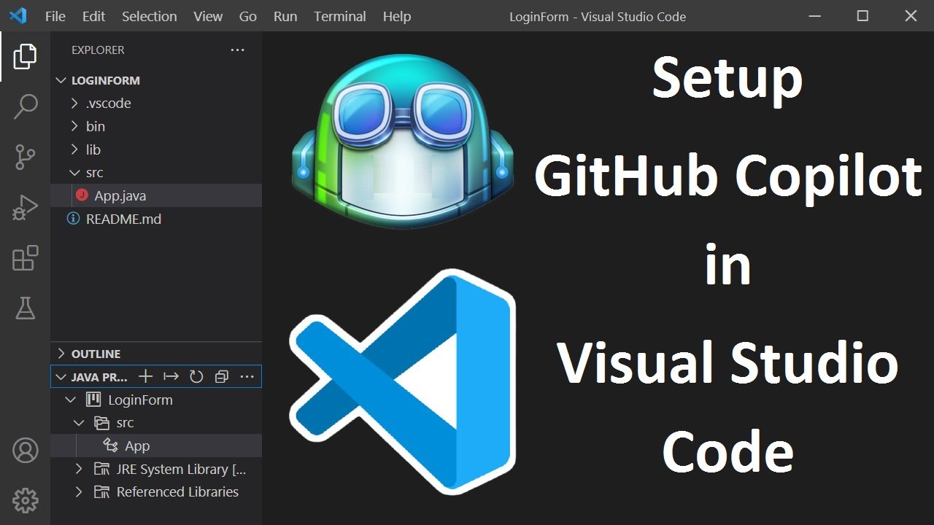934x525 pixels.
Task: Open the View menu
Action: 208,16
